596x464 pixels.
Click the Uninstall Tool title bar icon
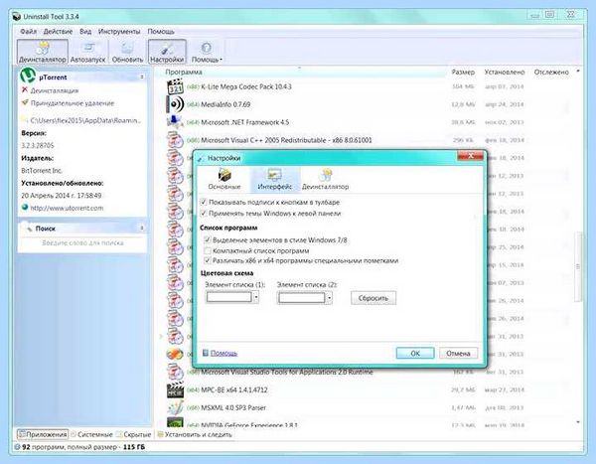(x=16, y=16)
